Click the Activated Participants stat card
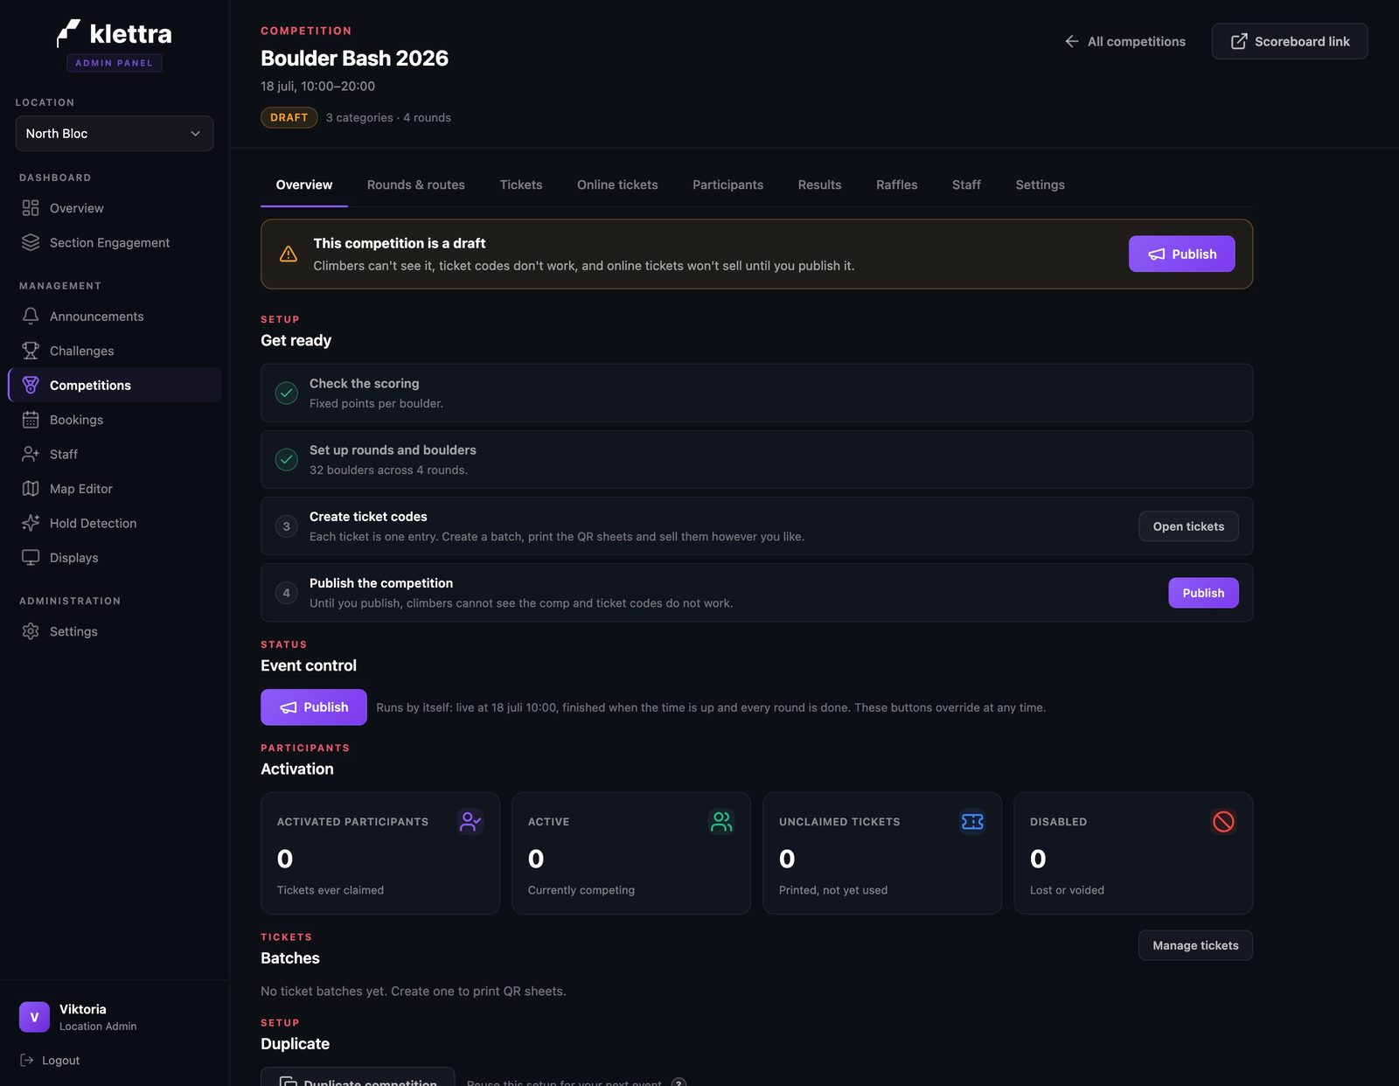Image resolution: width=1399 pixels, height=1086 pixels. 380,853
